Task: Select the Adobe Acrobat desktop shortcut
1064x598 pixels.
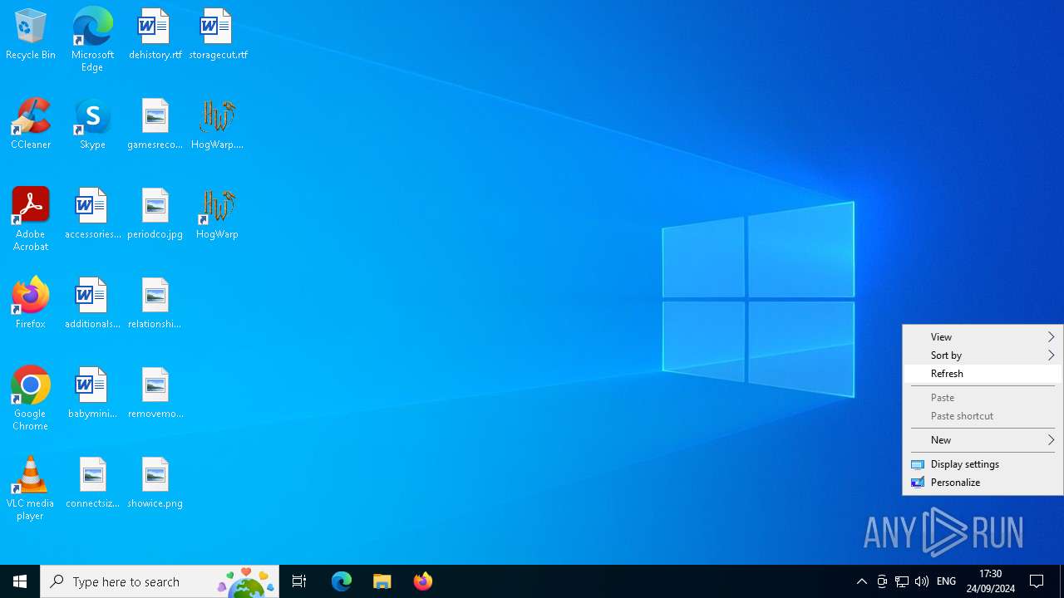Action: [x=31, y=219]
